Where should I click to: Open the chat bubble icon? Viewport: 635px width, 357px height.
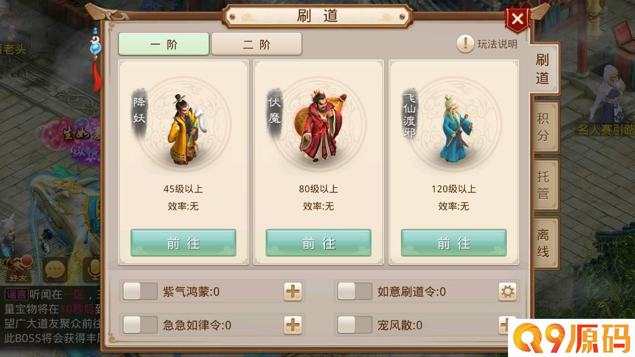[55, 270]
